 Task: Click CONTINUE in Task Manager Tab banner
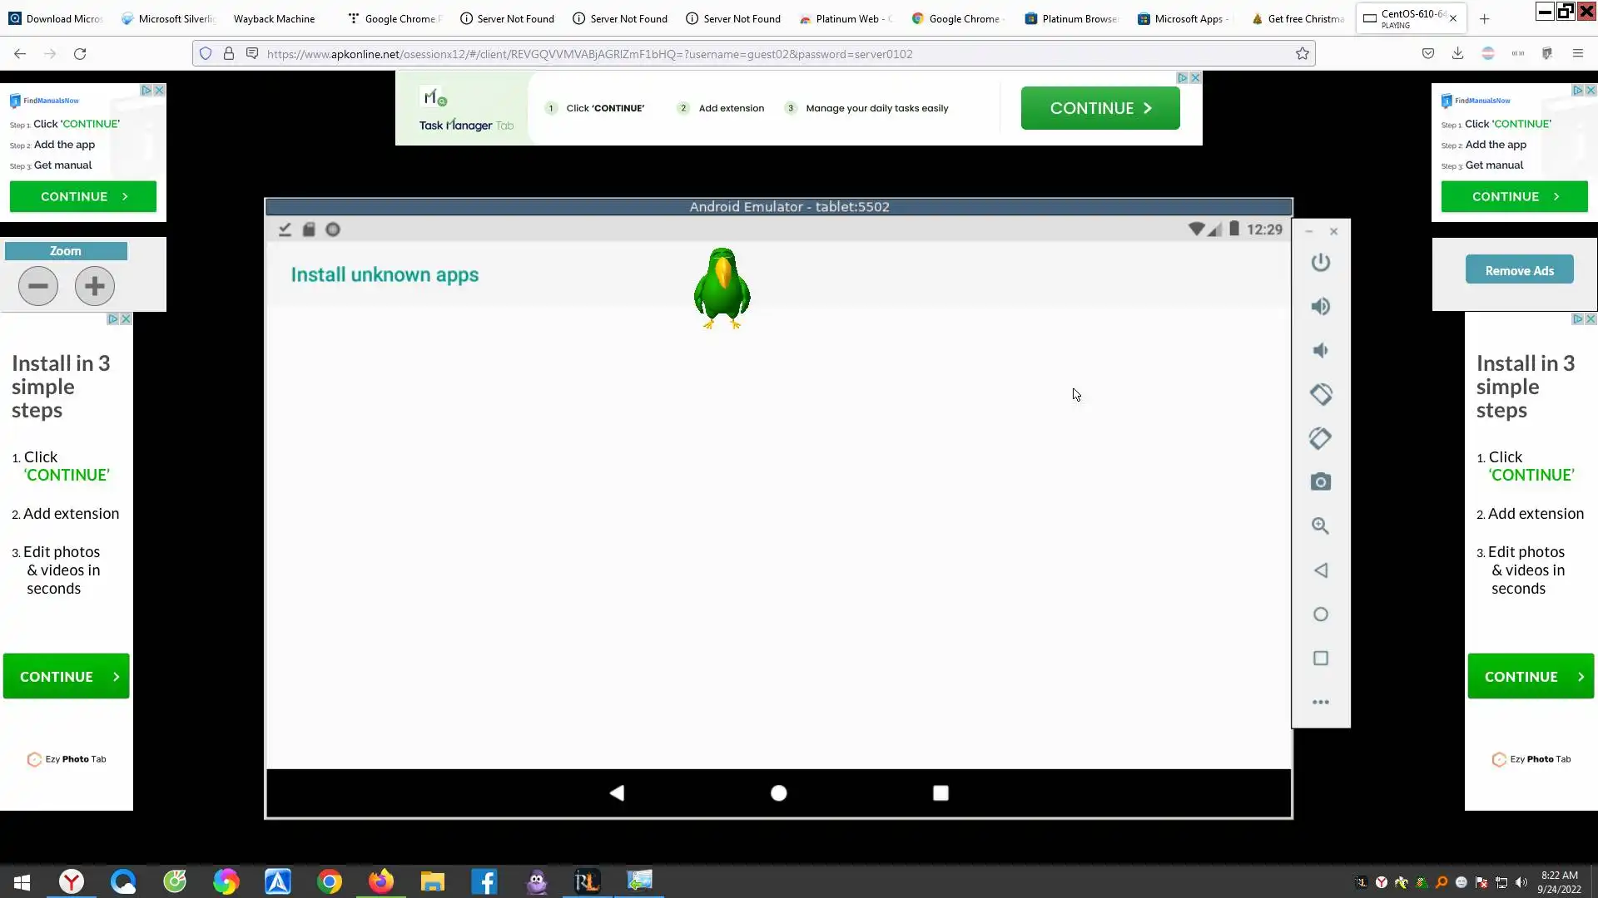(1099, 108)
